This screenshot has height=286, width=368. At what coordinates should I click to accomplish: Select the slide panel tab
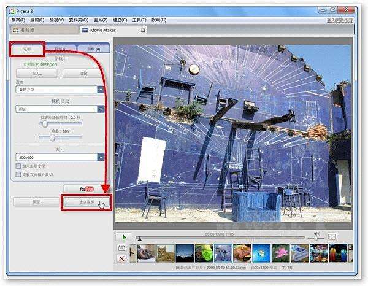[x=61, y=48]
